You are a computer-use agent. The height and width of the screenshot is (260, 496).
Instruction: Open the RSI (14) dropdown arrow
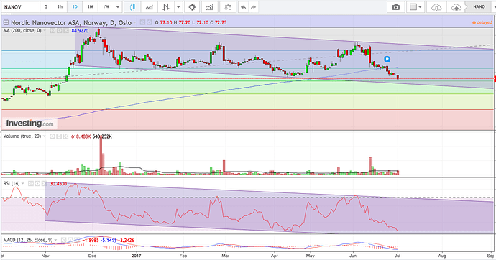[x=23, y=183]
